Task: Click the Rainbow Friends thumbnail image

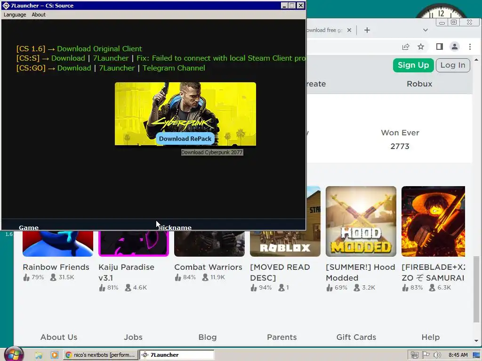Action: pos(58,243)
